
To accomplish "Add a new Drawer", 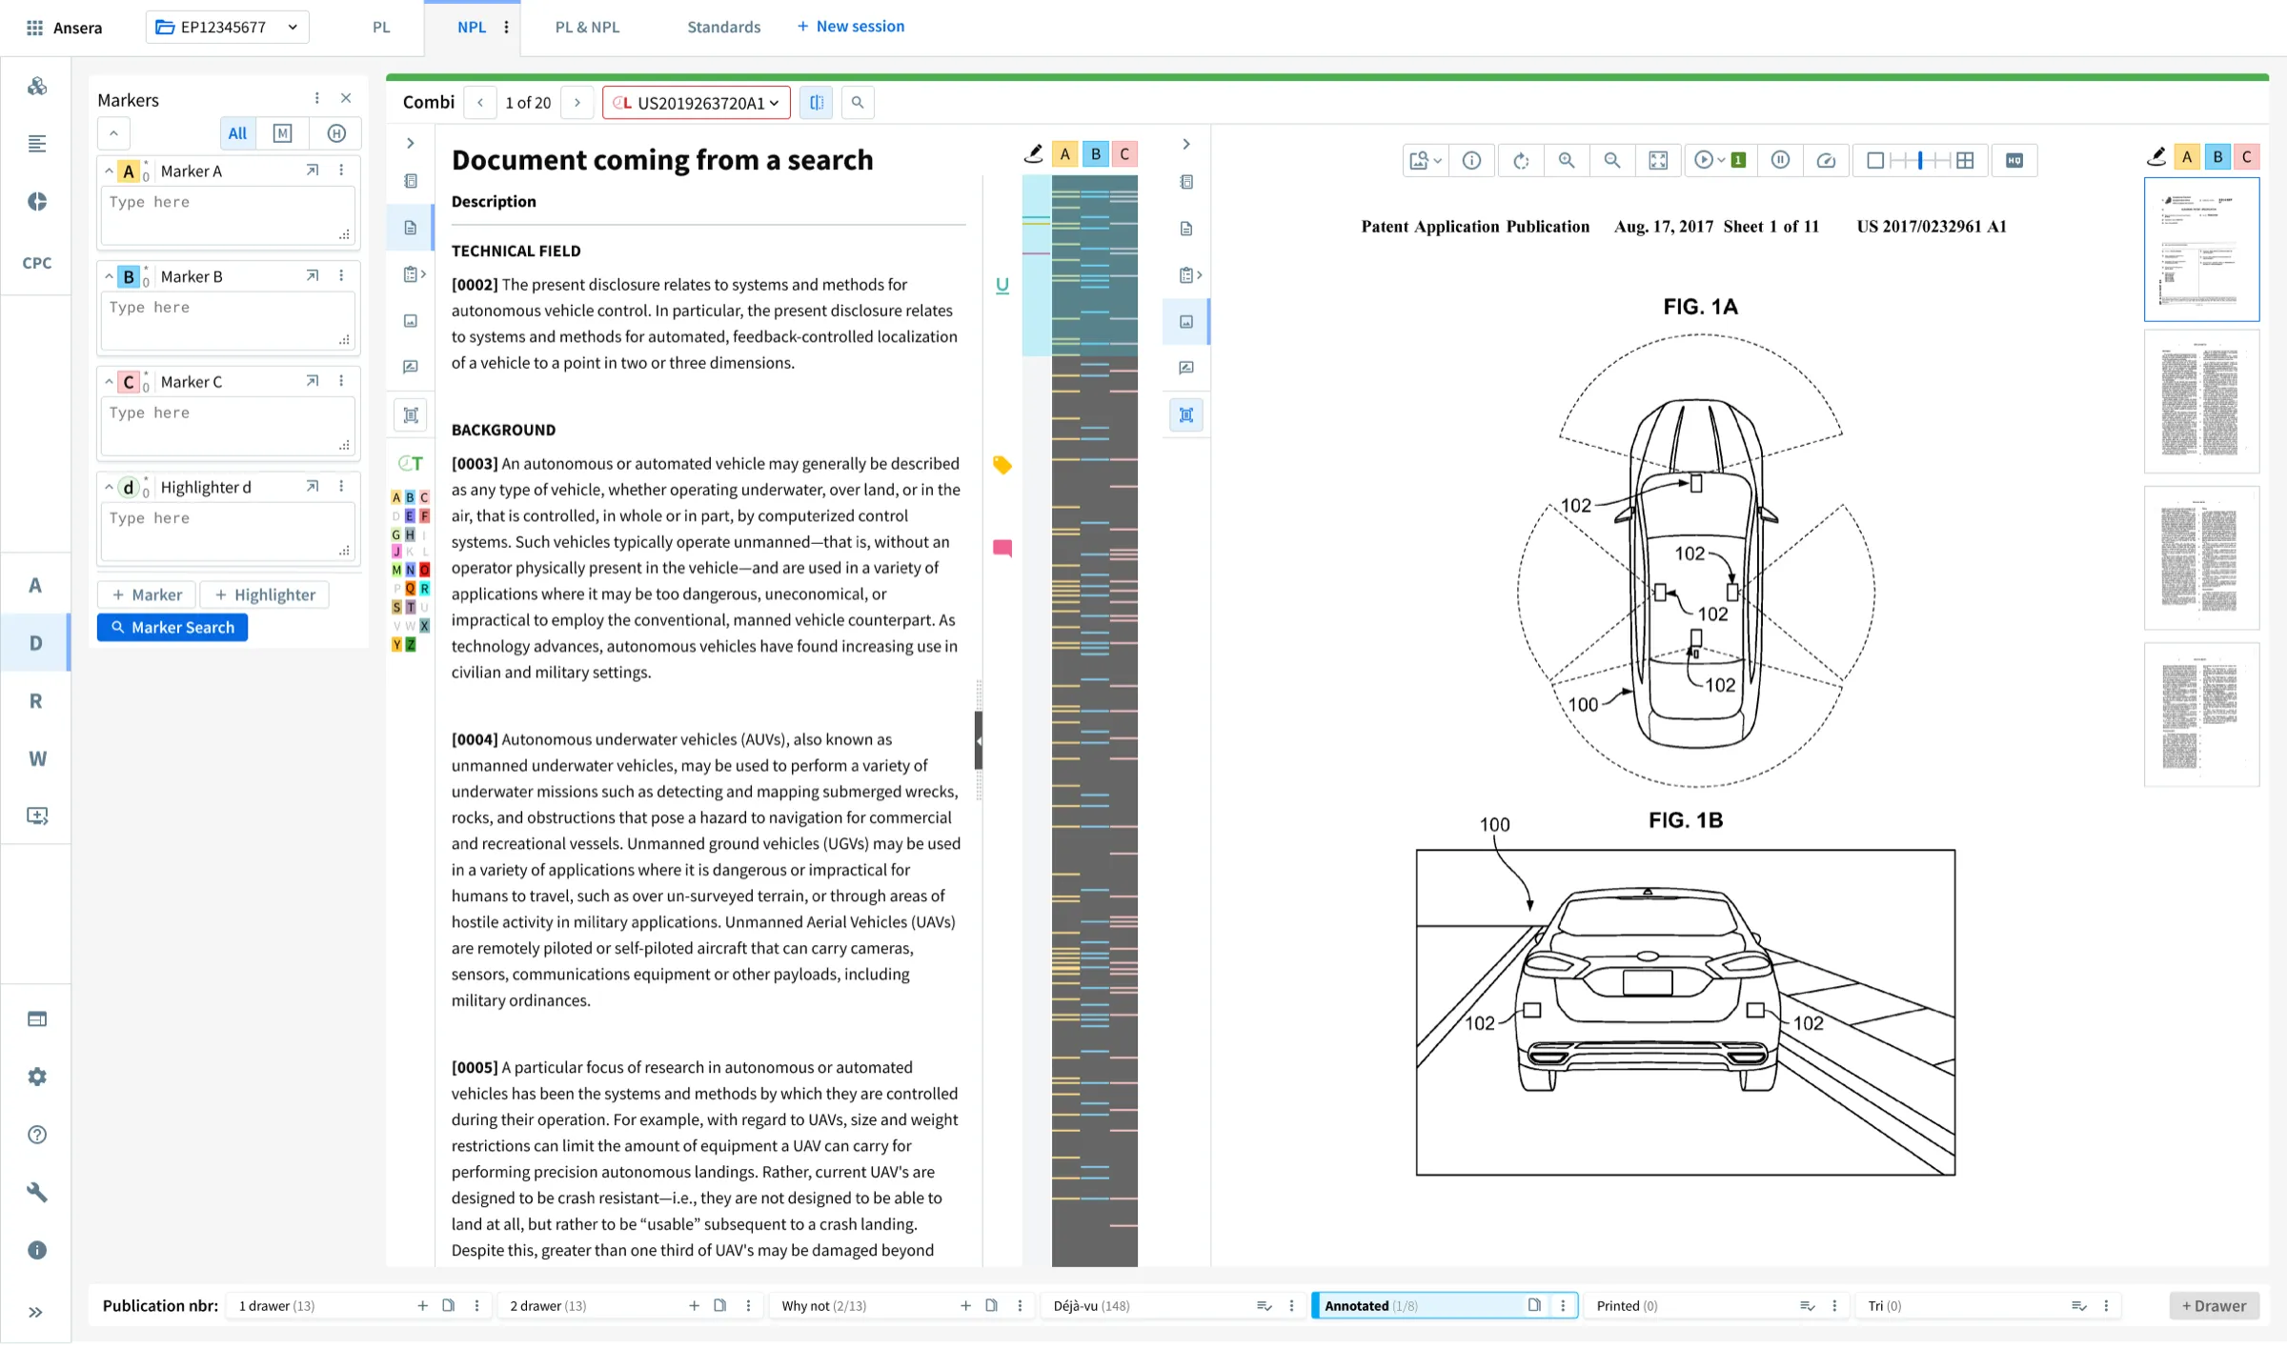I will pos(2214,1306).
